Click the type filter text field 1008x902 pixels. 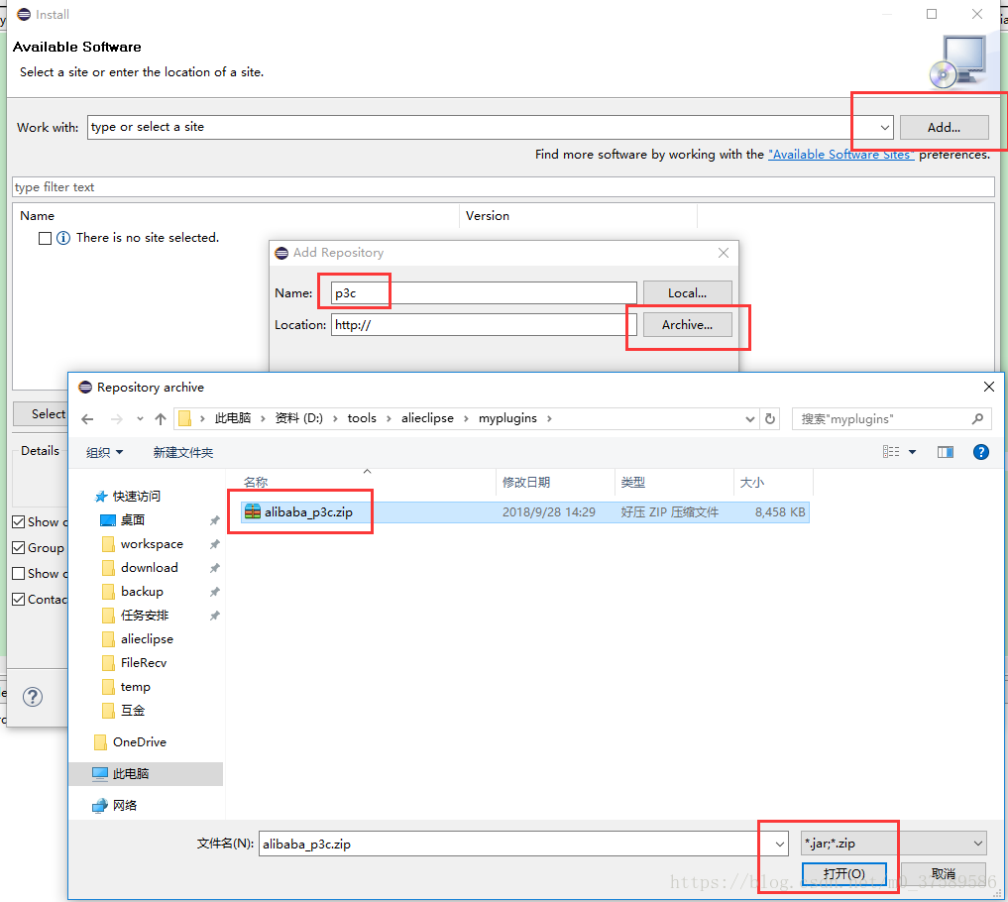pyautogui.click(x=504, y=187)
